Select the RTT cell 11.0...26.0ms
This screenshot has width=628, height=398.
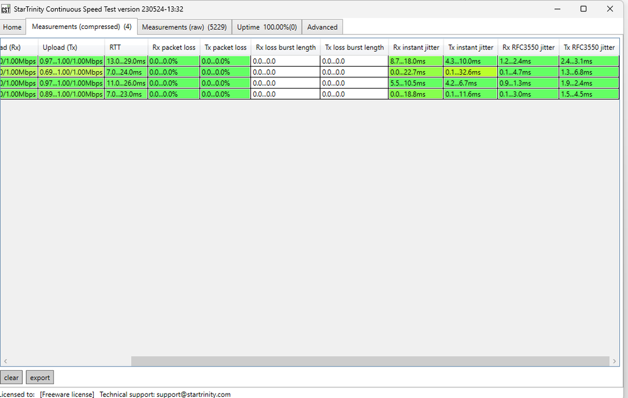(x=126, y=83)
